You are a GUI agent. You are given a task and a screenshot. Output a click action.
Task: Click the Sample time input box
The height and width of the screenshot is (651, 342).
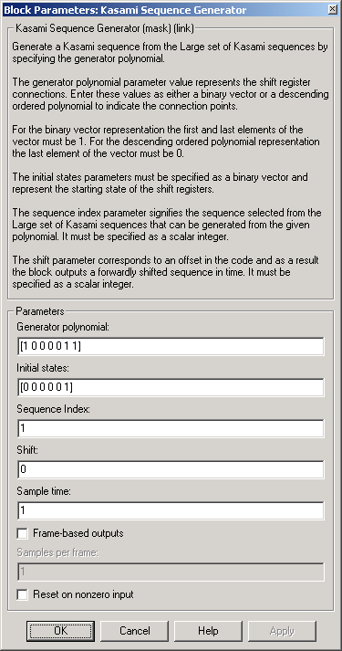[171, 510]
